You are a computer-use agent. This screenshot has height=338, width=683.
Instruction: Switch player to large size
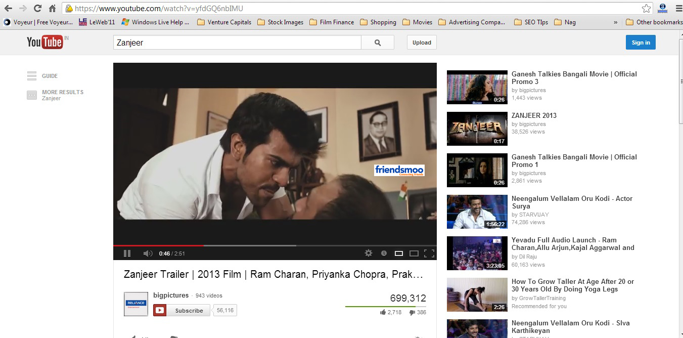tap(414, 254)
